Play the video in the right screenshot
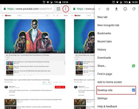This screenshot has width=139, height=109. tap(79, 52)
